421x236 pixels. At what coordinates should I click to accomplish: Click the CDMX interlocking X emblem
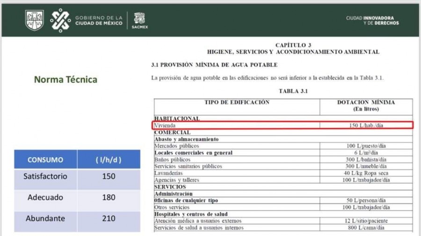(x=60, y=21)
